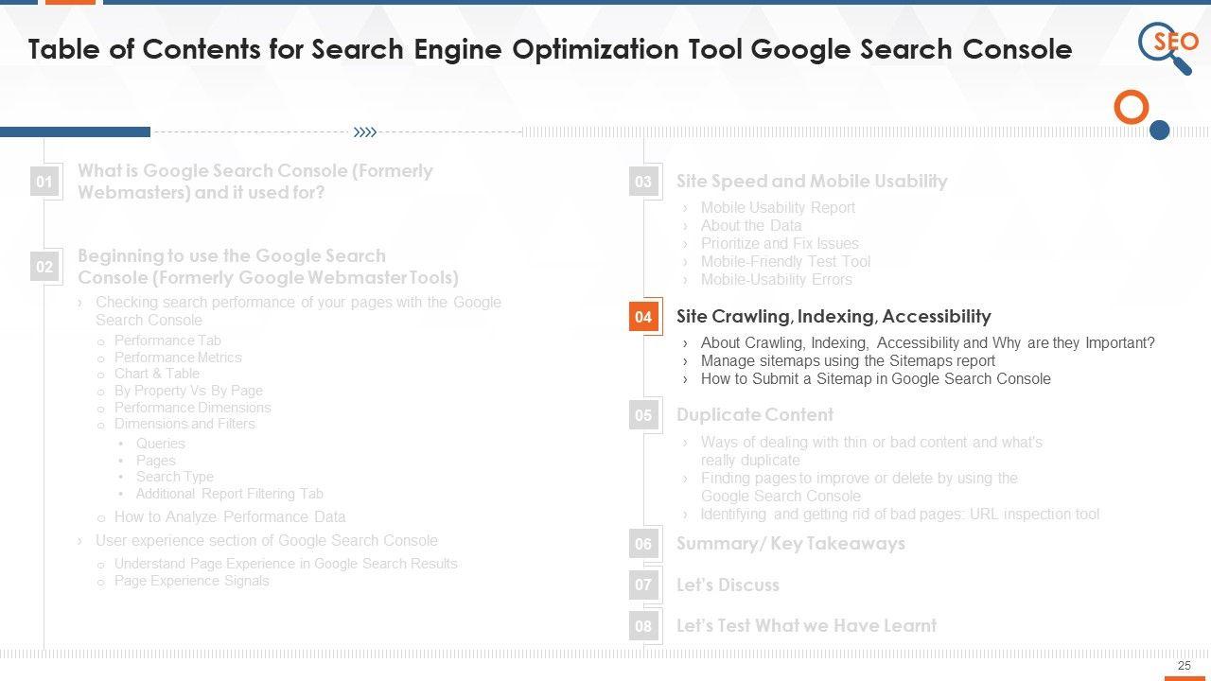Jump to Duplicate Content section heading
The height and width of the screenshot is (681, 1211).
click(755, 415)
